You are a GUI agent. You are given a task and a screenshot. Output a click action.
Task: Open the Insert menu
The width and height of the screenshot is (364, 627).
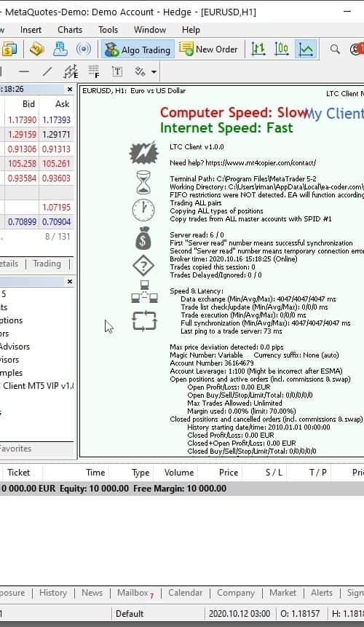[x=31, y=30]
